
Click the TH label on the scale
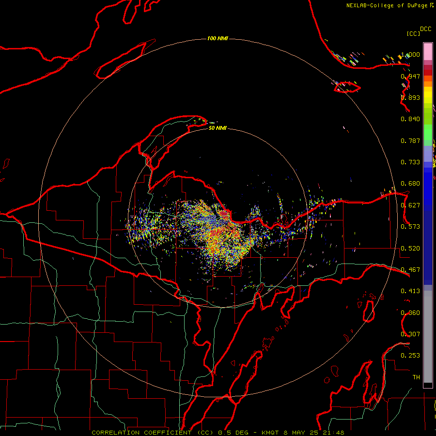[x=416, y=377]
